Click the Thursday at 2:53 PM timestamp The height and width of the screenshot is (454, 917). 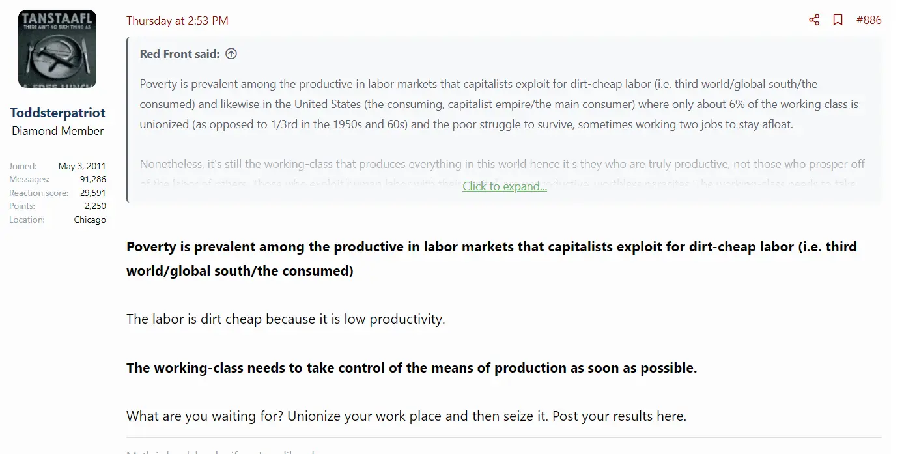177,21
